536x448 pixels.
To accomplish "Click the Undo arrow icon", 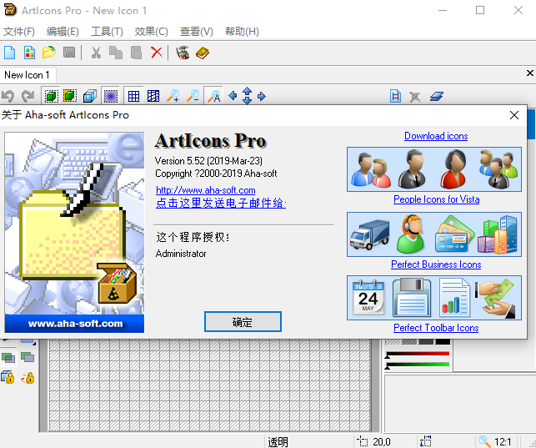I will [8, 96].
